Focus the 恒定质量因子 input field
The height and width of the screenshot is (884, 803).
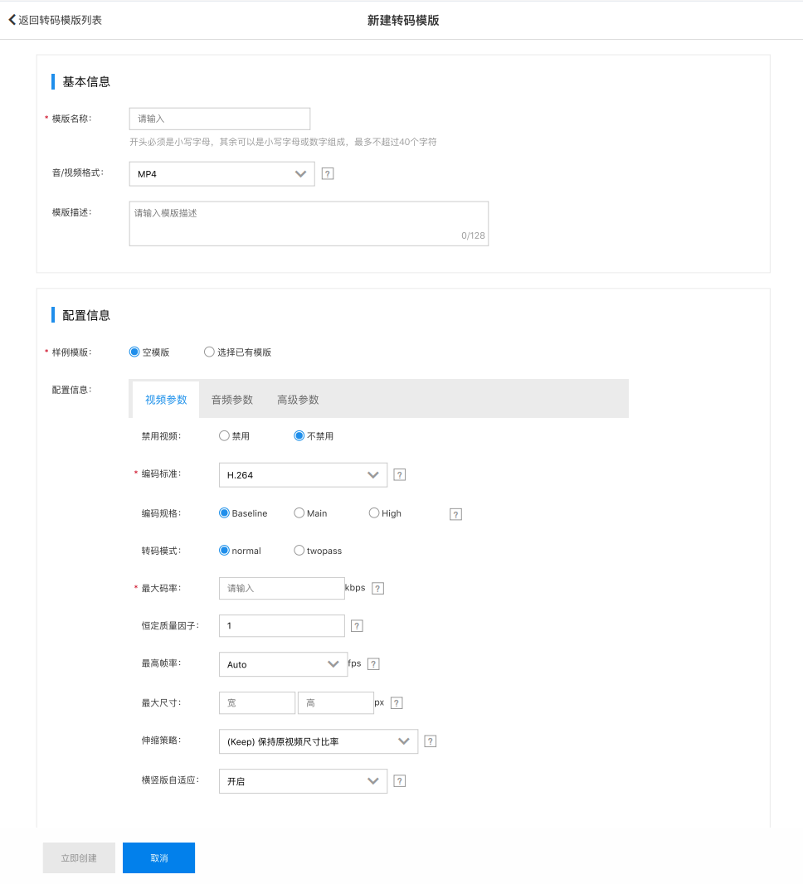(x=281, y=626)
